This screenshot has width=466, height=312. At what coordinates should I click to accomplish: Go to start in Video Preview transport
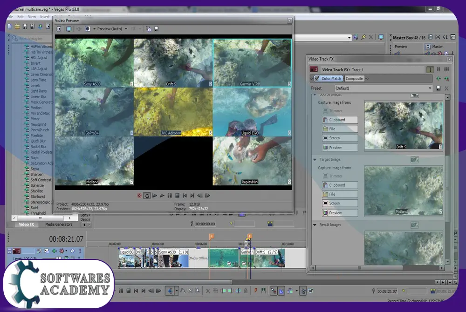pyautogui.click(x=185, y=196)
